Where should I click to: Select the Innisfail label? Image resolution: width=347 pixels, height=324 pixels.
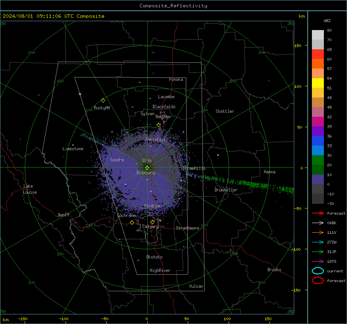(x=155, y=139)
